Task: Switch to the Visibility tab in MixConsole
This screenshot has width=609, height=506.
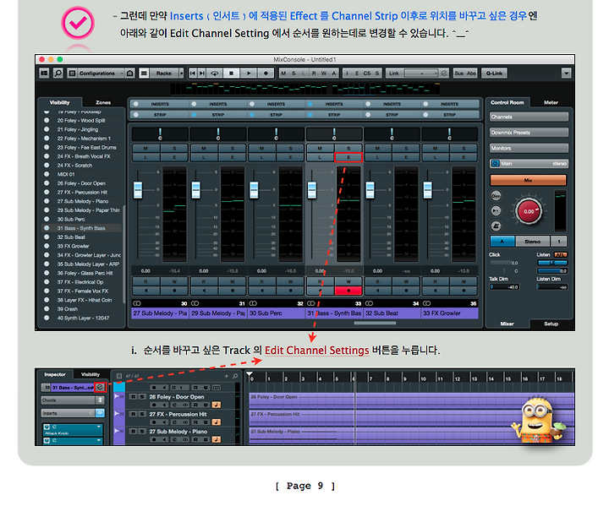Action: [59, 102]
